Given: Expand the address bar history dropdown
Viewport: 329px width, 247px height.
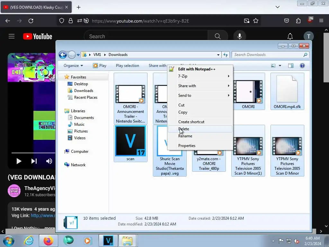Looking at the screenshot, I should pyautogui.click(x=218, y=55).
